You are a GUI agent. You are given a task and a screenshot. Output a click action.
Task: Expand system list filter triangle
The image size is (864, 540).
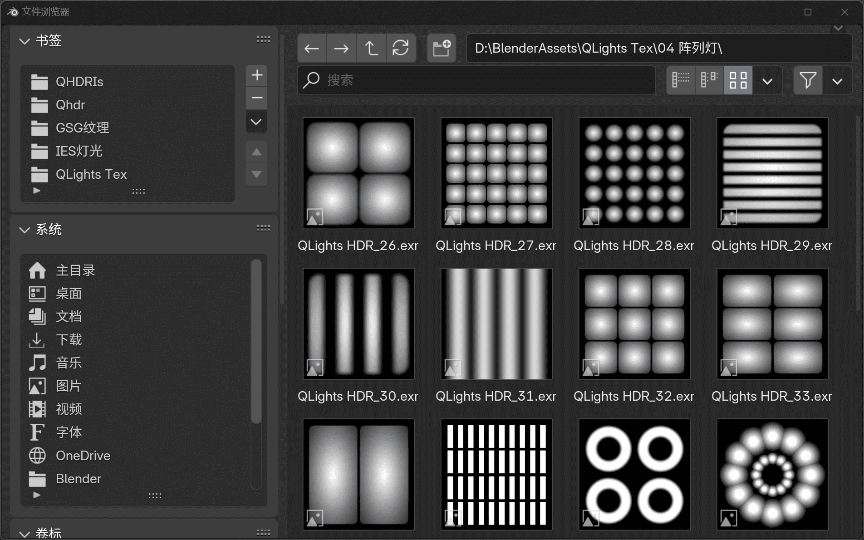tap(37, 495)
